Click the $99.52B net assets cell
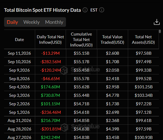The image size is (163, 140). click(x=144, y=78)
